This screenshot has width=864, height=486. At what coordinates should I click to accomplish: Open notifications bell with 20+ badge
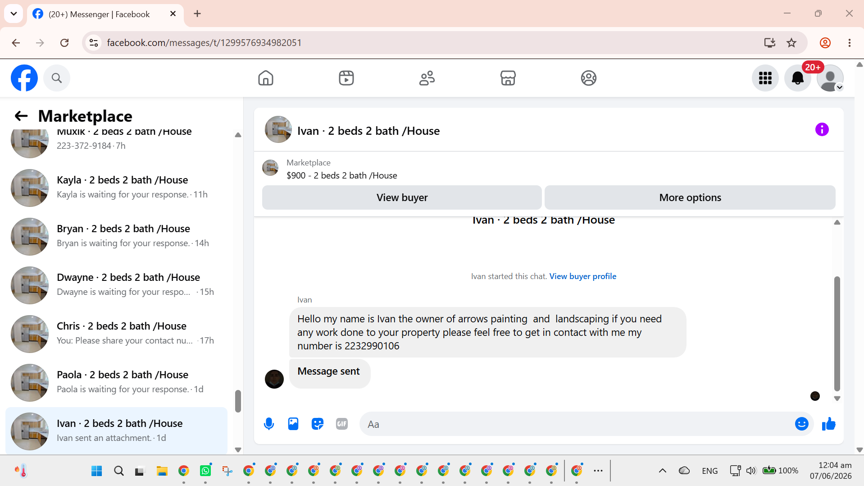(x=798, y=78)
